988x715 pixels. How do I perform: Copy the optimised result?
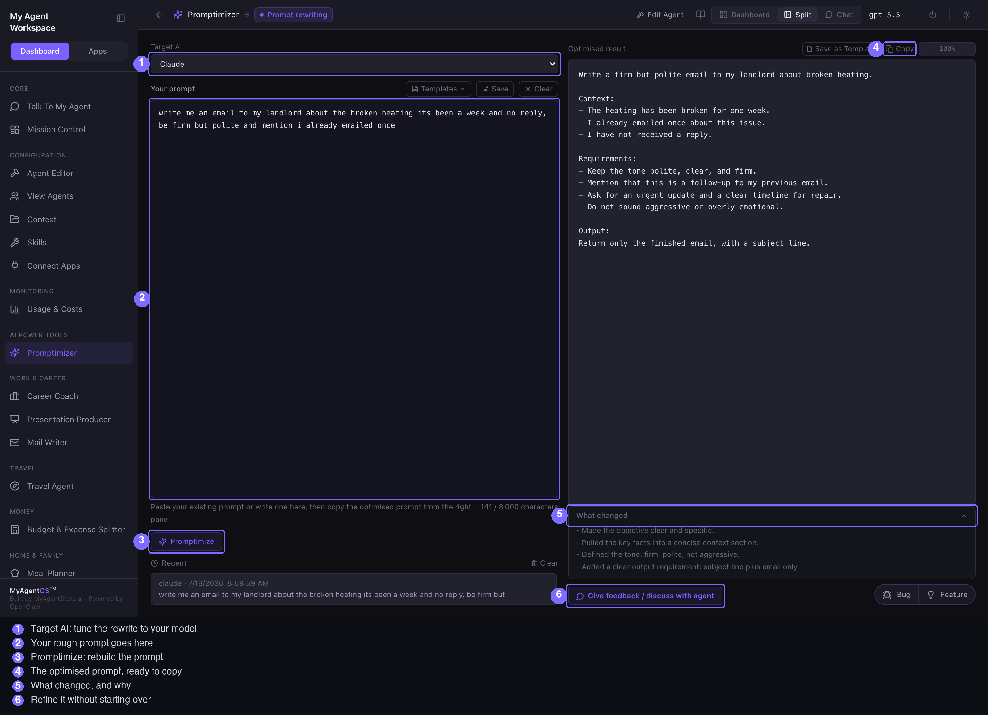coord(900,49)
